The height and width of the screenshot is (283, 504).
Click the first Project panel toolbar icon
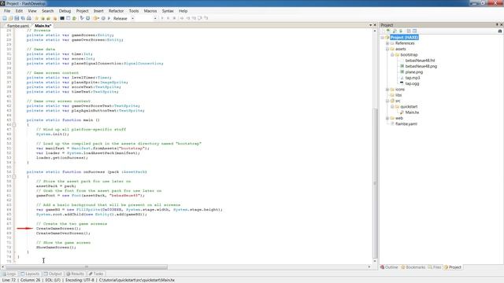tap(383, 31)
